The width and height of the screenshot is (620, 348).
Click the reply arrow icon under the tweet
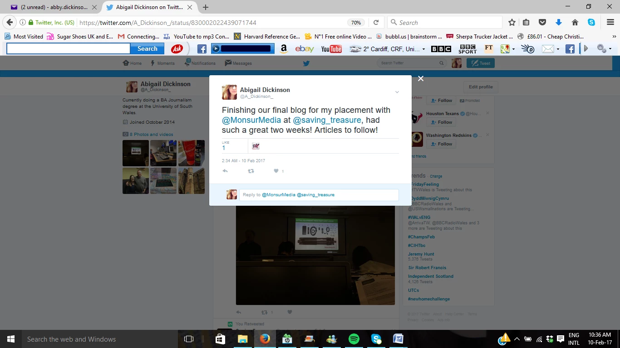(x=225, y=171)
